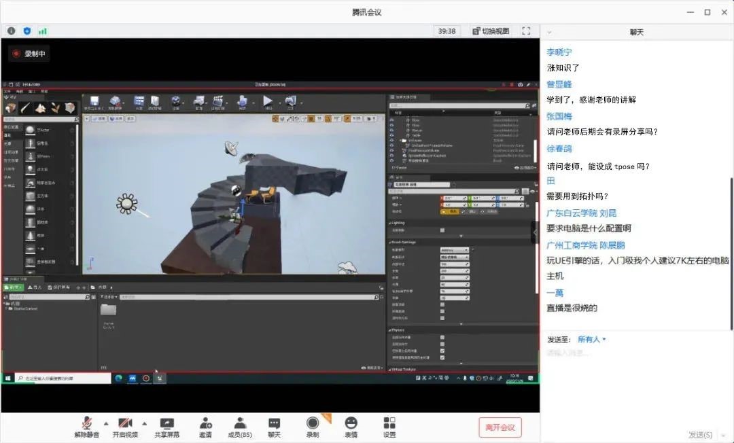Open the 文件 menu in Unreal Editor
The image size is (734, 443).
click(x=7, y=91)
